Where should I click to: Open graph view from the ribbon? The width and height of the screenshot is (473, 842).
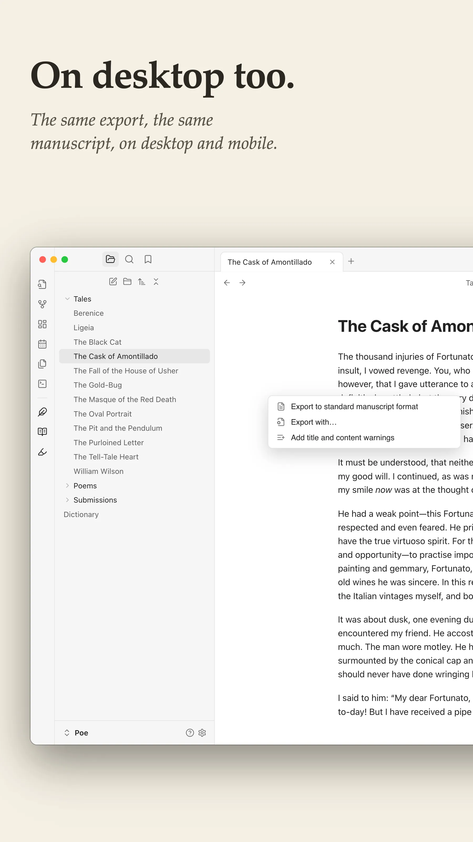coord(42,304)
